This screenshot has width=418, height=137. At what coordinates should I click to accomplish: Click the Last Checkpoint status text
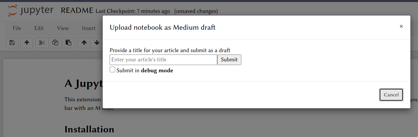(133, 11)
